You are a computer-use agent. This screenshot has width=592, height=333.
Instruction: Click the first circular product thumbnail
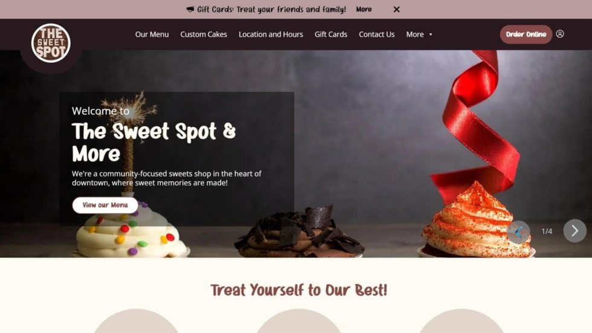point(136,321)
